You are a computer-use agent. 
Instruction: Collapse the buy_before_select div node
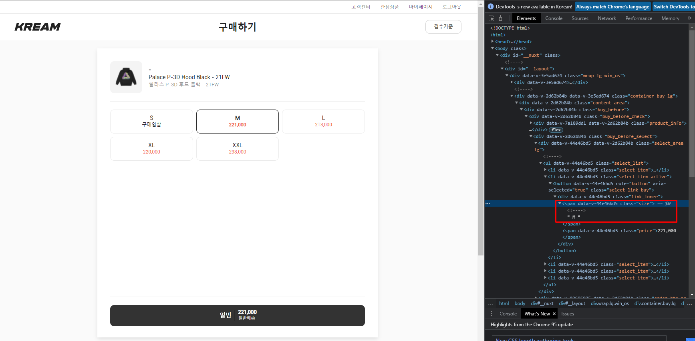[x=531, y=136]
